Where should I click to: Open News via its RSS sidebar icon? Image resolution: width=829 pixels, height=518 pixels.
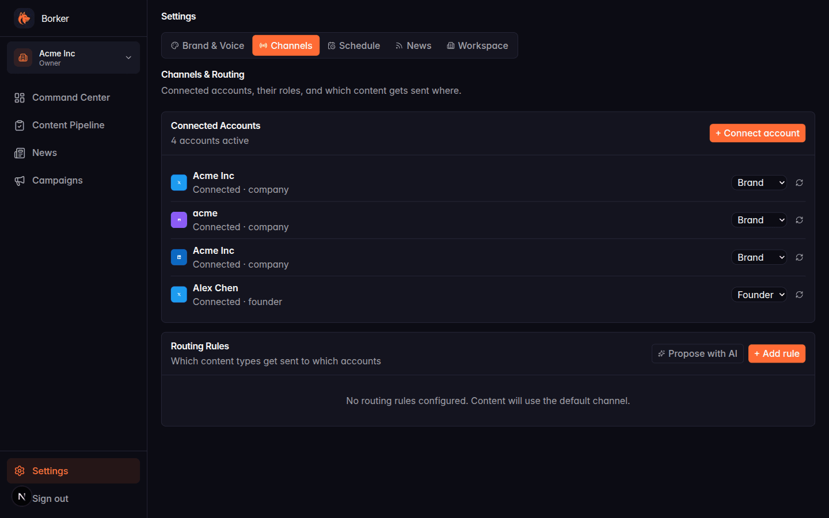[19, 153]
